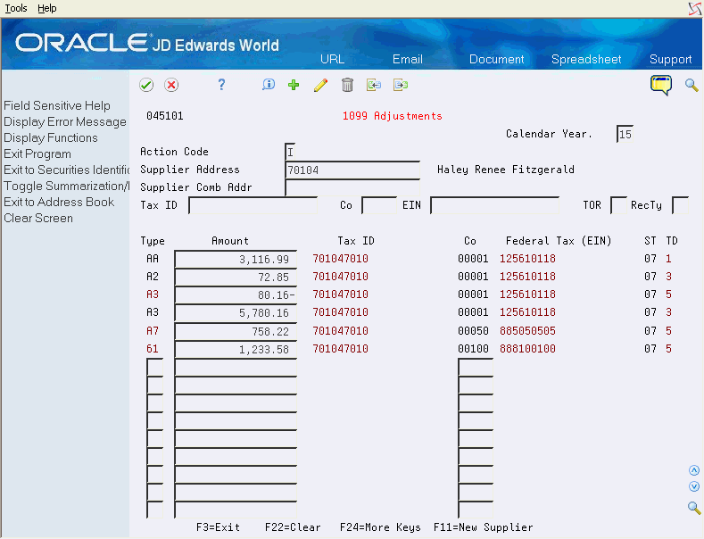Image resolution: width=704 pixels, height=539 pixels.
Task: Click Exit to Address Book link
Action: pos(59,202)
